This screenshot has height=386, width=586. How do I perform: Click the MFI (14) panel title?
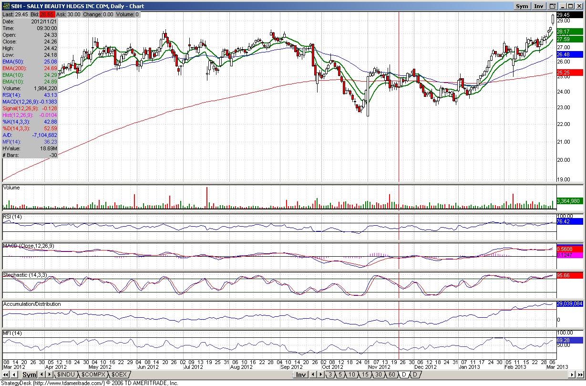click(12, 333)
